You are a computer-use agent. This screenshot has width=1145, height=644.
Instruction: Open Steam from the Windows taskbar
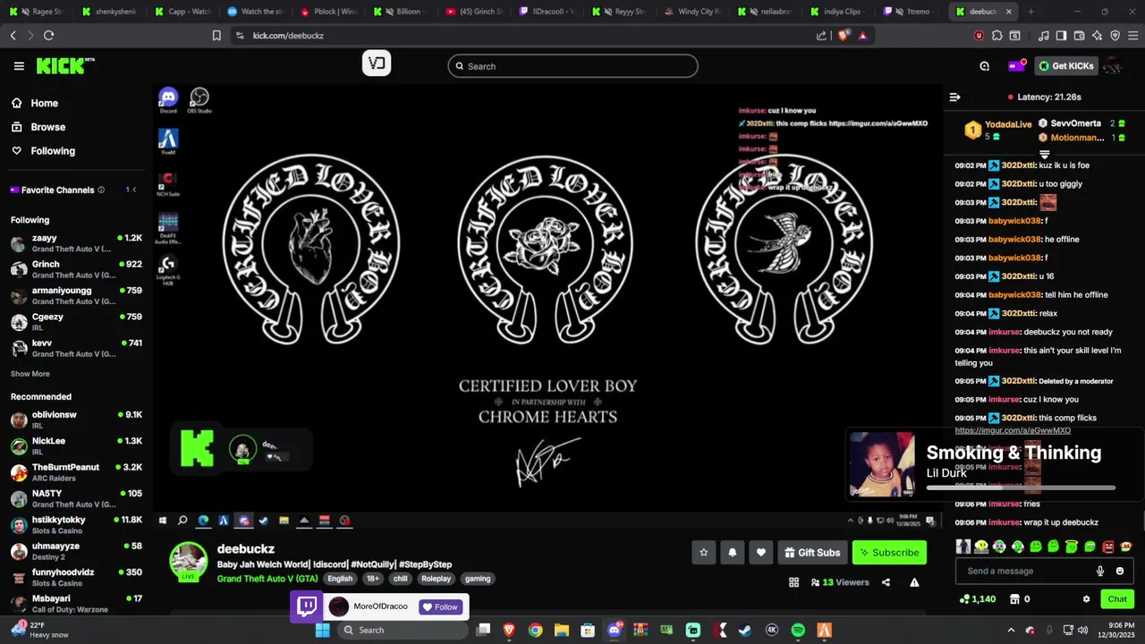click(745, 630)
